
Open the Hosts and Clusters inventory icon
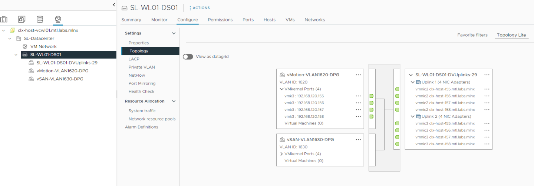(4, 19)
